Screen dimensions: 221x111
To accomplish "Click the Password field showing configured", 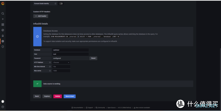I will click(x=71, y=58).
